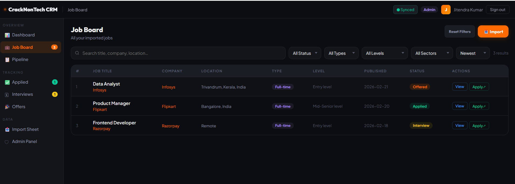Open the Pipeline menu item
Viewport: 515px width, 184px height.
[20, 60]
